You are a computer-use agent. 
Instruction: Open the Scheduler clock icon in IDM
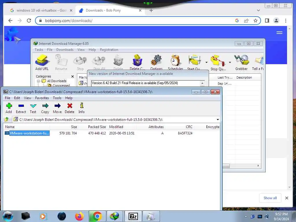(175, 62)
